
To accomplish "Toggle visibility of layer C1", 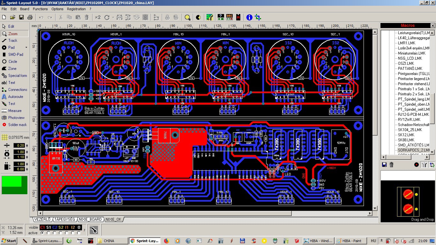I will 42,227.
